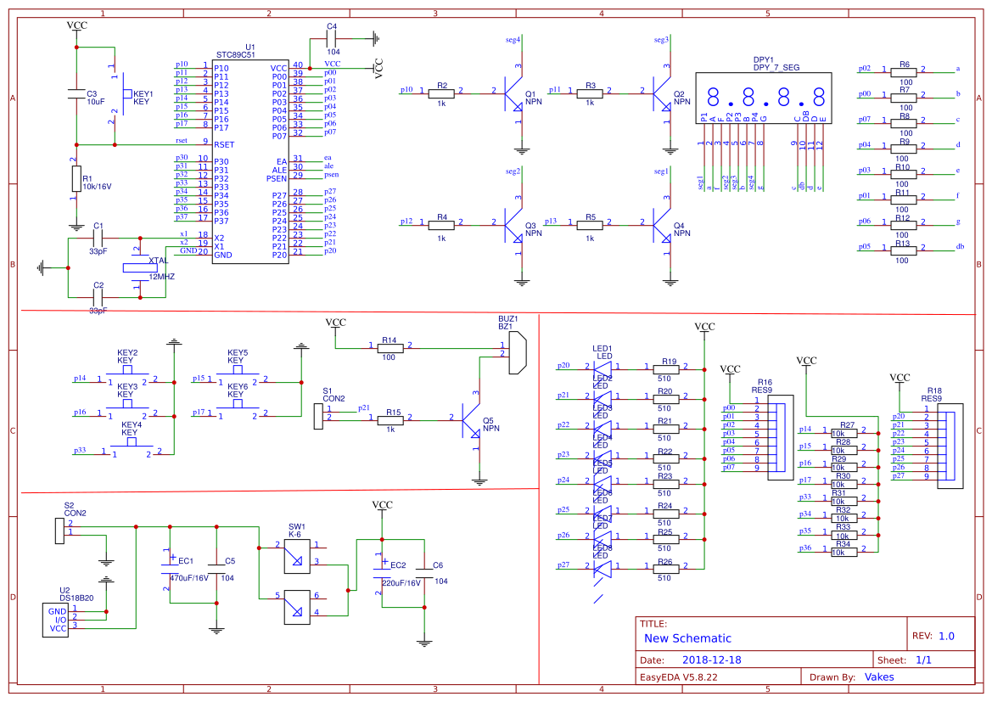Viewport: 992px width, 702px height.
Task: Click capacitor C5 104
Action: [x=216, y=567]
